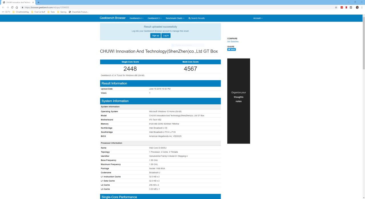Bookmark this page with the star icon
This screenshot has height=199, width=365.
point(336,7)
